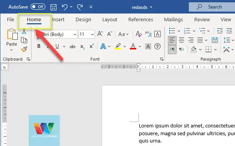Open Customize Quick Access Toolbar dropdown
This screenshot has width=235, height=146.
91,7
